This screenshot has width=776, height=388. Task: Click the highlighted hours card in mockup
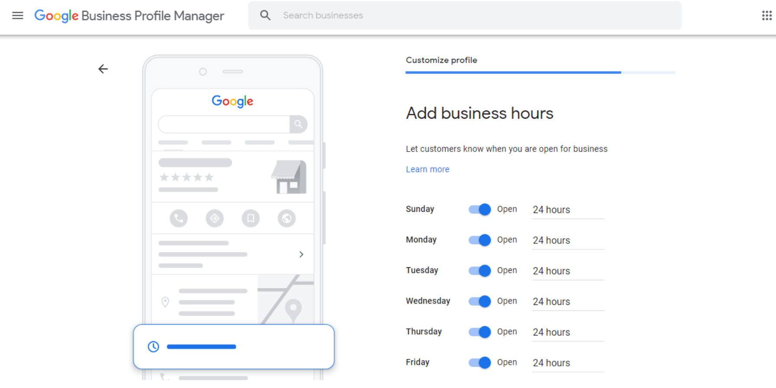click(x=234, y=346)
